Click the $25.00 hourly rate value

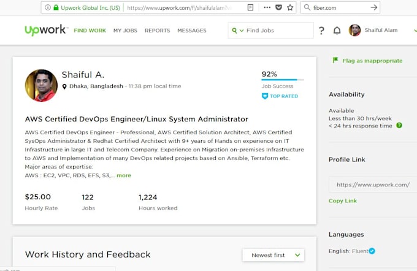pyautogui.click(x=38, y=197)
